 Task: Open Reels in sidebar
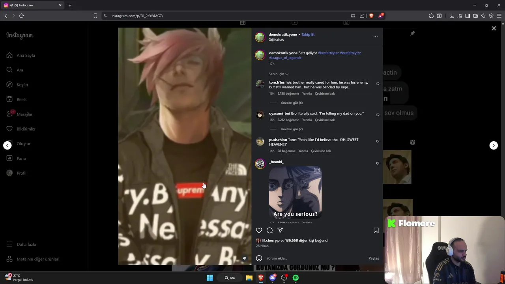pos(17,99)
